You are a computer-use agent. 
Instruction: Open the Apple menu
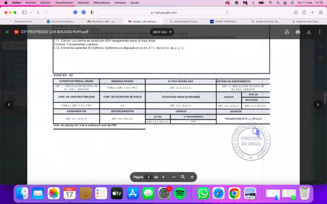pyautogui.click(x=6, y=3)
